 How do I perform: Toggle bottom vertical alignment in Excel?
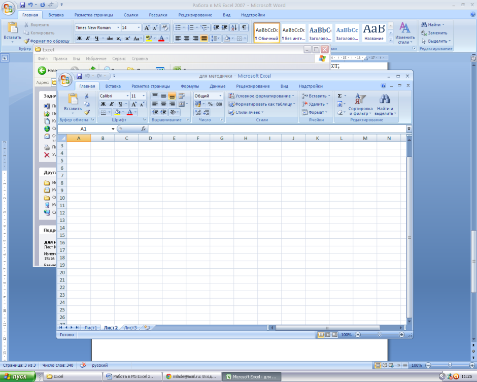pos(172,96)
